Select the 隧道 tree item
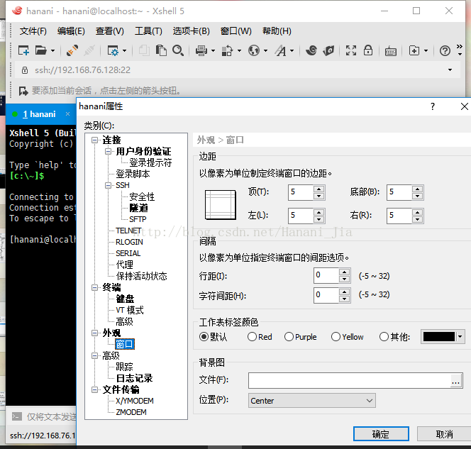 pos(138,208)
